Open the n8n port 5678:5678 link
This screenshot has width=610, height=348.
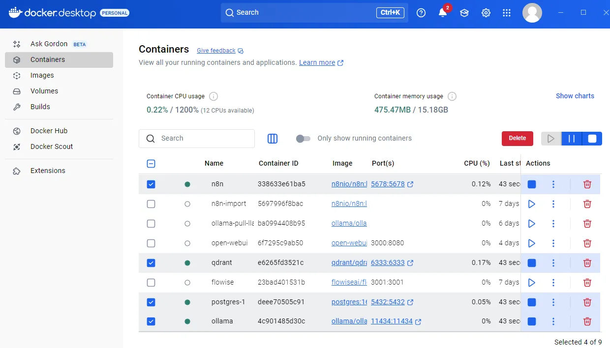pyautogui.click(x=388, y=184)
